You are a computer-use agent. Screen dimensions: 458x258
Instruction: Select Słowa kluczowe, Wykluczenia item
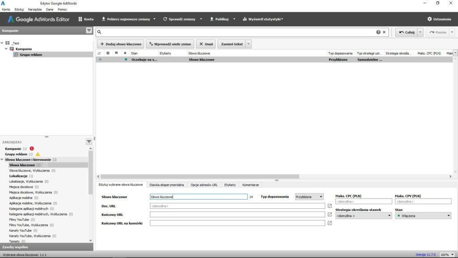click(29, 171)
